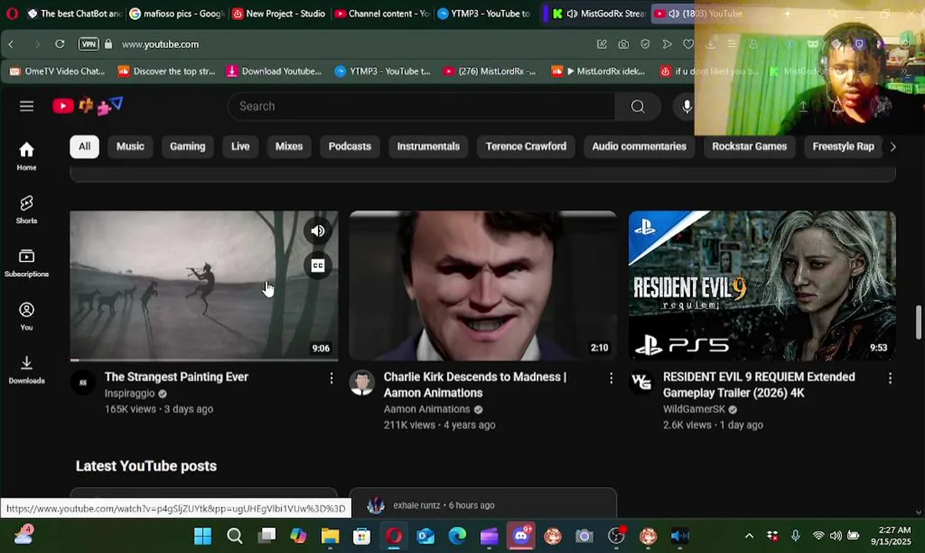
Task: Open the YouTube guide hamburger menu
Action: pos(27,106)
